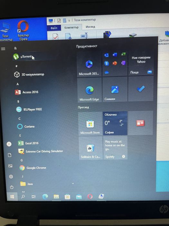Image resolution: width=169 pixels, height=226 pixels.
Task: Open File Explorer from the taskbar
Action: coord(56,197)
